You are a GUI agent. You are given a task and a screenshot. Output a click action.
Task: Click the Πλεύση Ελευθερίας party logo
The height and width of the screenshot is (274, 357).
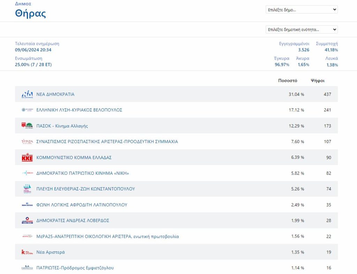click(27, 189)
